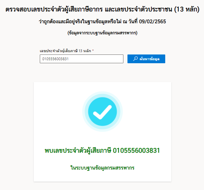The width and height of the screenshot is (204, 190).
Task: Click the green text ในระบบฐานข้อมูลกรมสรรพากร
Action: coord(103,168)
